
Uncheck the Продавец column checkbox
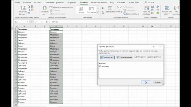click(x=100, y=66)
